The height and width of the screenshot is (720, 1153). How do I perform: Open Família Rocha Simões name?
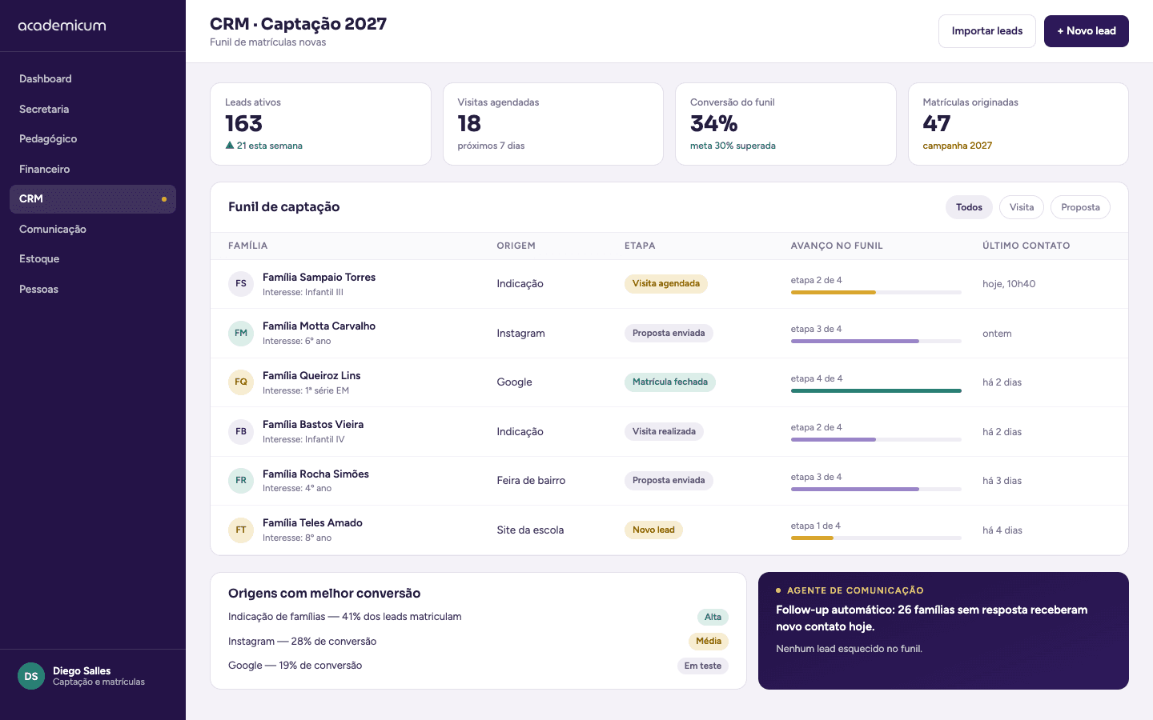tap(315, 474)
